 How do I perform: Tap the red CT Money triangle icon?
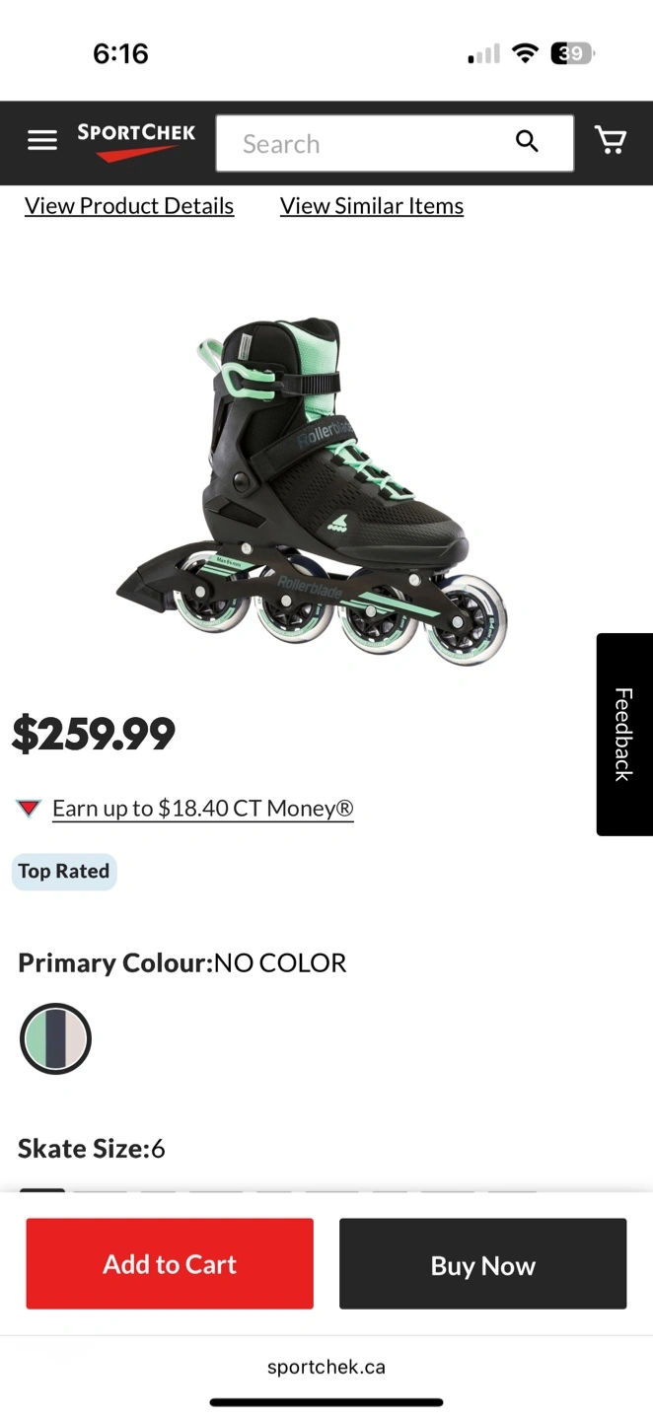pos(29,809)
